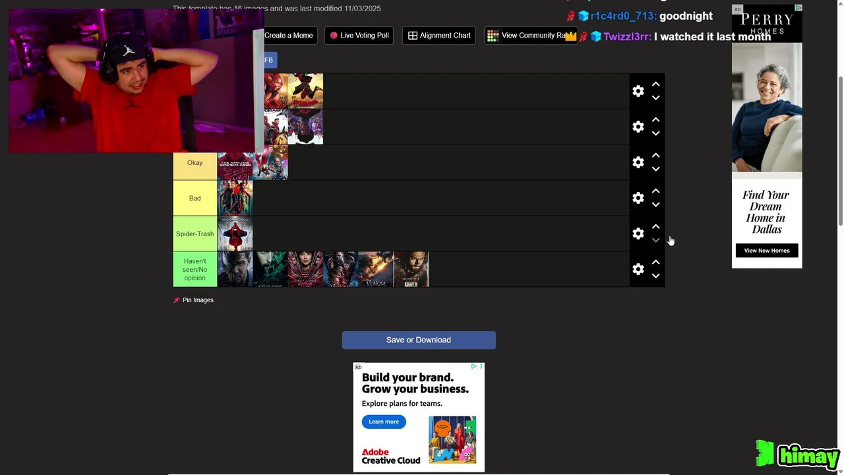Move the No Way Home row up

click(655, 120)
